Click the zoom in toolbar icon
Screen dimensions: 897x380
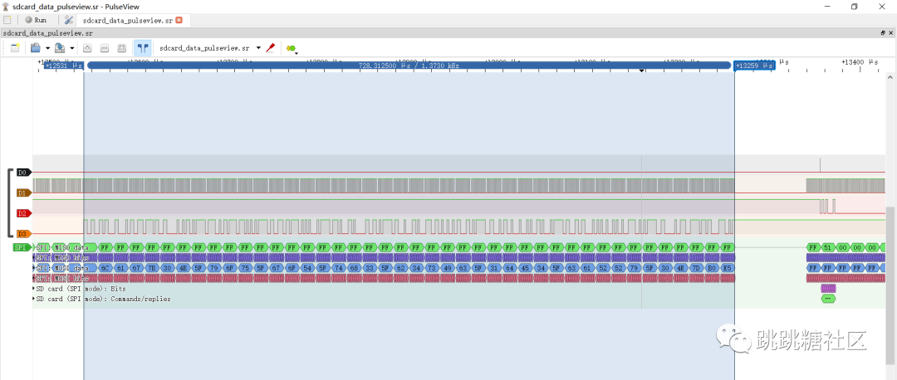(87, 48)
